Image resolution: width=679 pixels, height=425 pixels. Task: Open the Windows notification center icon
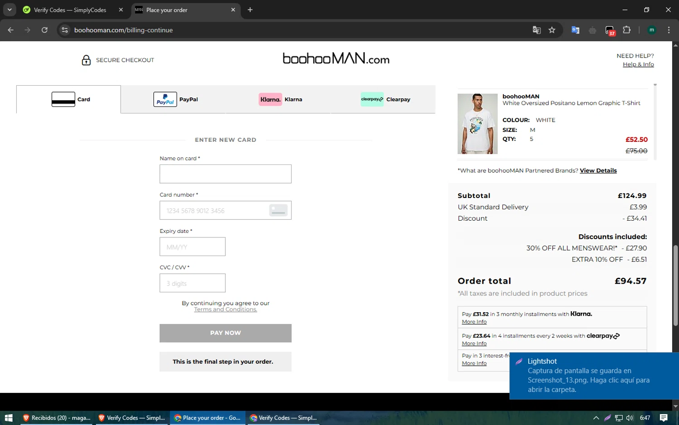[664, 418]
